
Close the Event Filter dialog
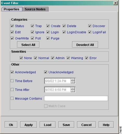pos(116,3)
